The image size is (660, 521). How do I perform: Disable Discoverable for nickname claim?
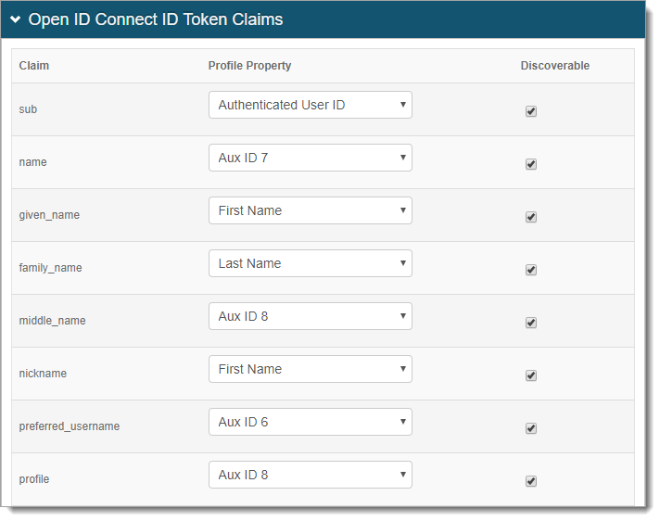click(x=531, y=375)
